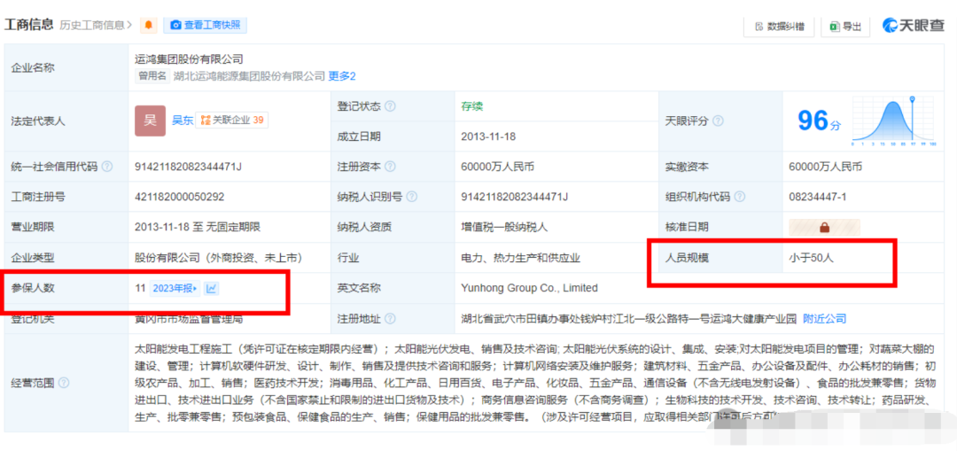Screen dimensions: 957x451
Task: Click the lock icon in 核准日期 row
Action: tap(824, 228)
